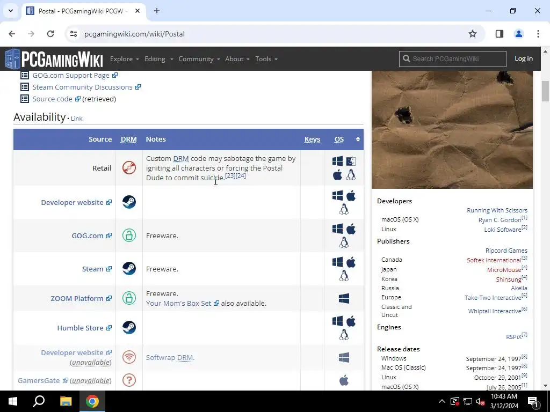Go back to the previous page
Image resolution: width=550 pixels, height=412 pixels.
pyautogui.click(x=12, y=34)
